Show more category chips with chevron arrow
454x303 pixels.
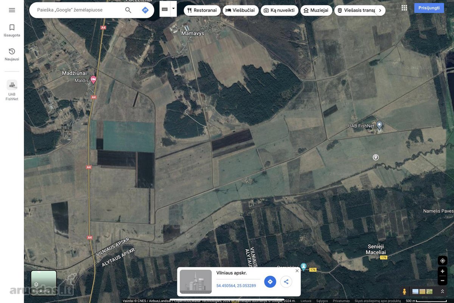[380, 10]
